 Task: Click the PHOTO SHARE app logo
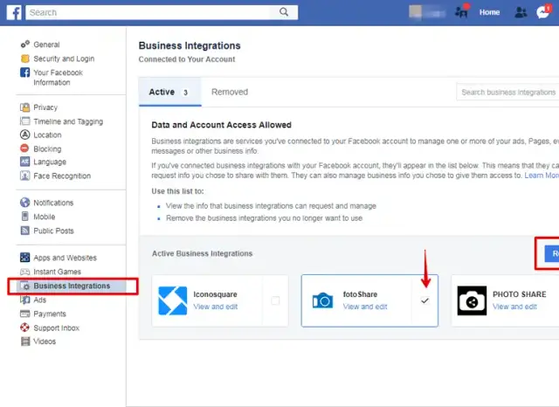(472, 300)
